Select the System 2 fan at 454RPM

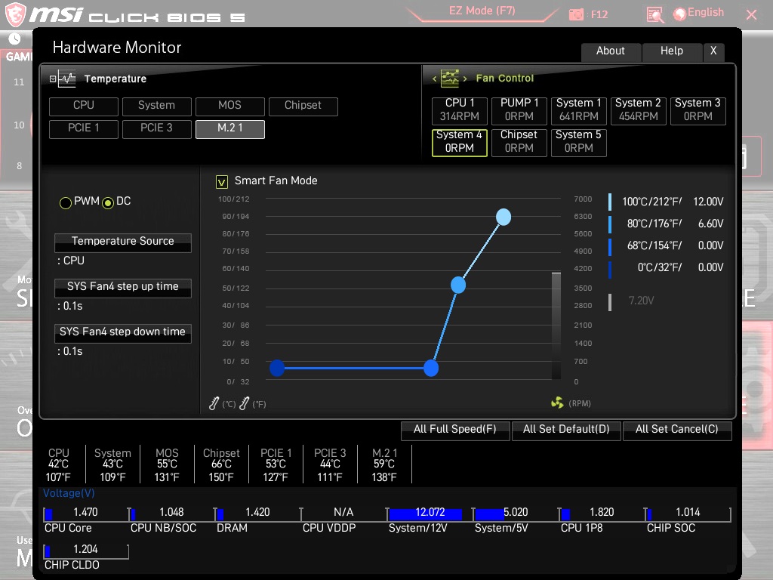point(639,110)
